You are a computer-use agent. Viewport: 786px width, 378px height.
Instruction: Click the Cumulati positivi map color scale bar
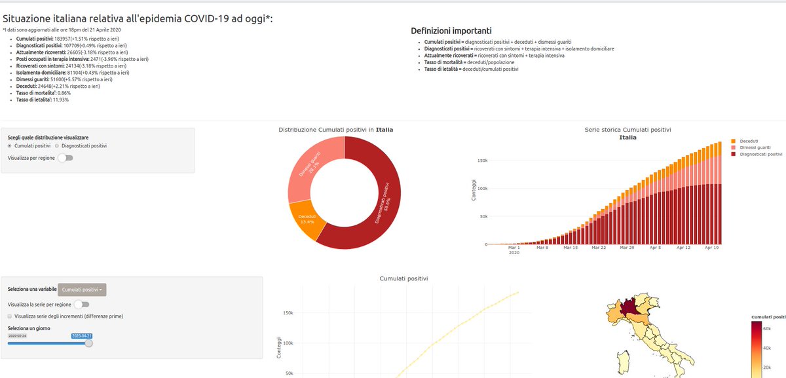pos(757,349)
